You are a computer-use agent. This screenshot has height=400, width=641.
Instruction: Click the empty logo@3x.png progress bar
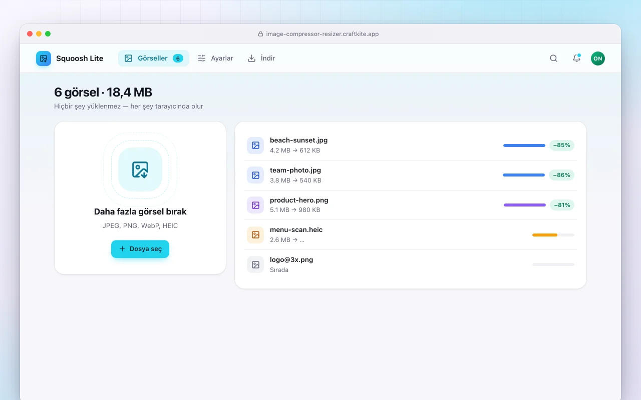553,264
